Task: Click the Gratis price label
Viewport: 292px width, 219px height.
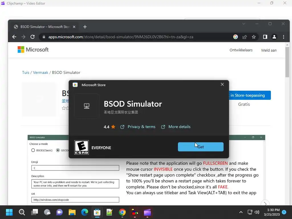Action: point(244,104)
